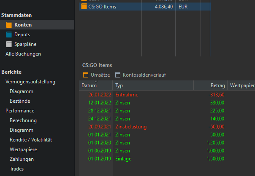Click the orange Konten icon in sidebar
The width and height of the screenshot is (255, 176).
tap(9, 25)
